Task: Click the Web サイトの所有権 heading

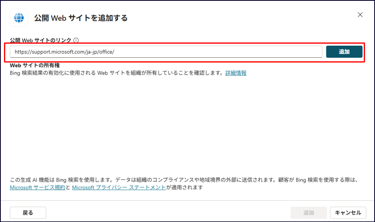Action: click(35, 65)
